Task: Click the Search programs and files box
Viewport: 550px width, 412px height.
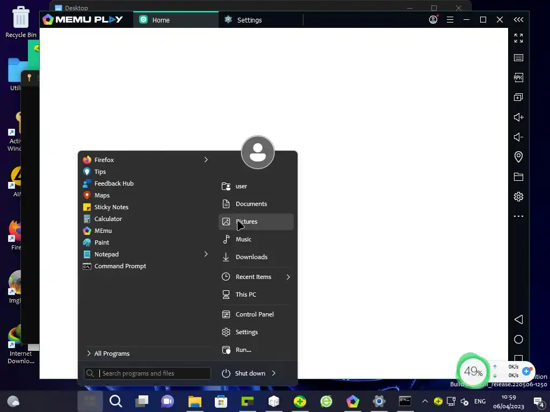Action: (147, 373)
